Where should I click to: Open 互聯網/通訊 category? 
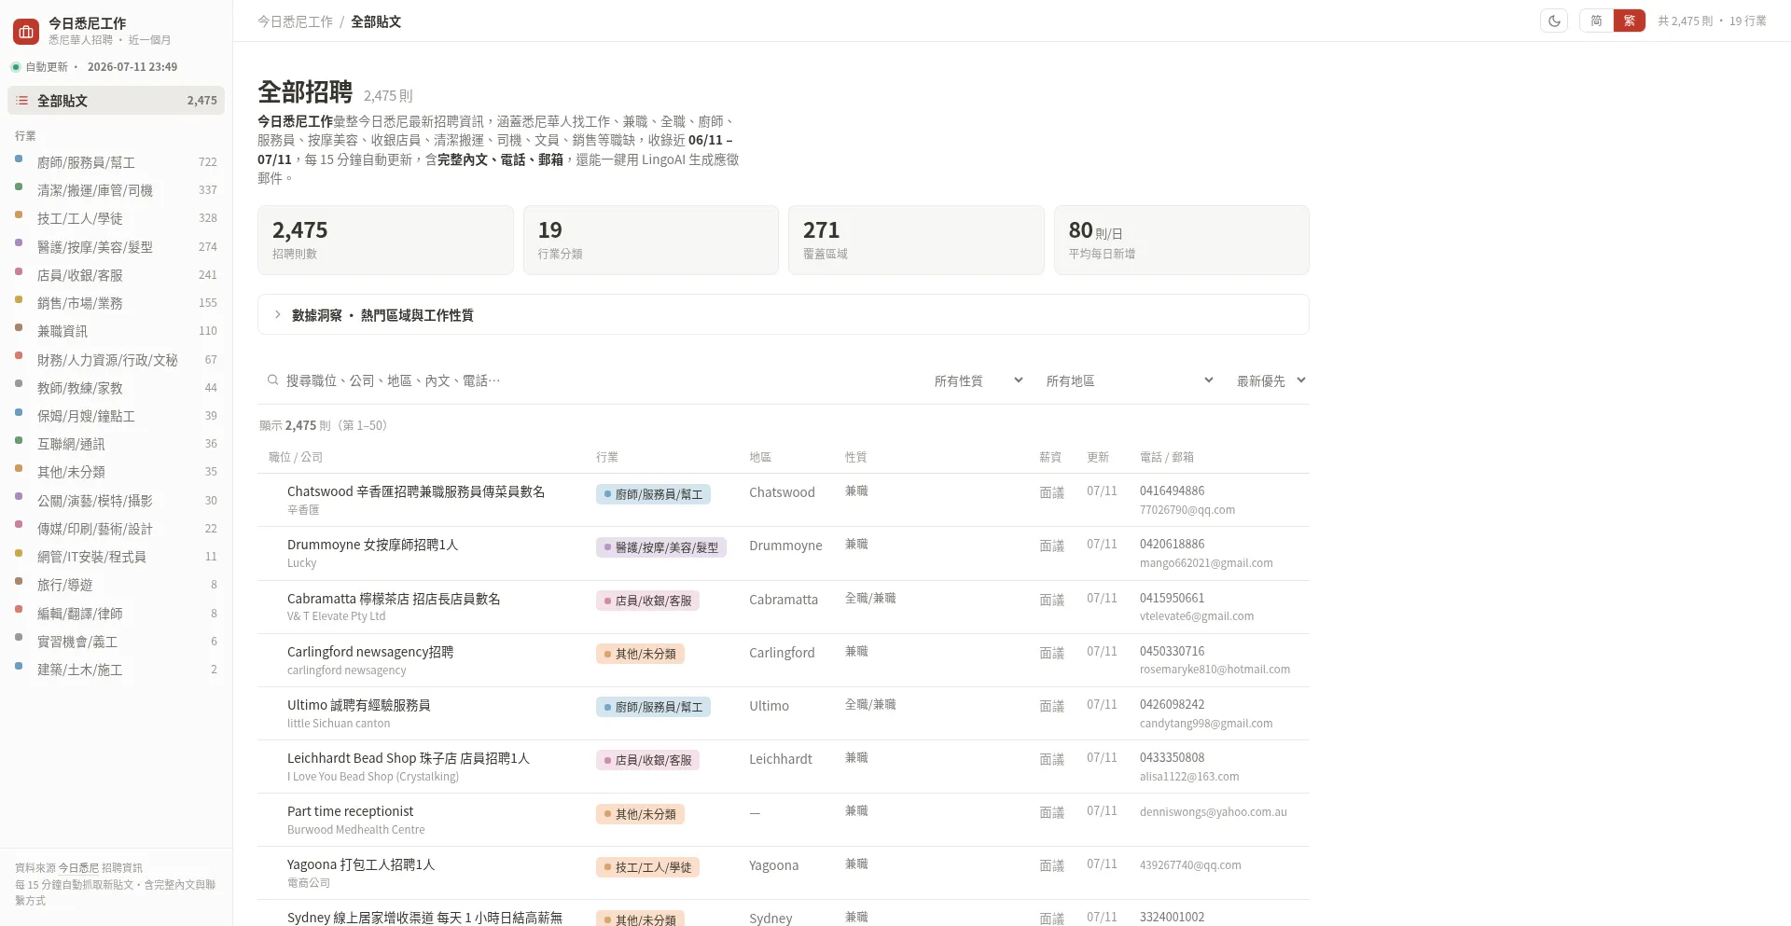[116, 444]
